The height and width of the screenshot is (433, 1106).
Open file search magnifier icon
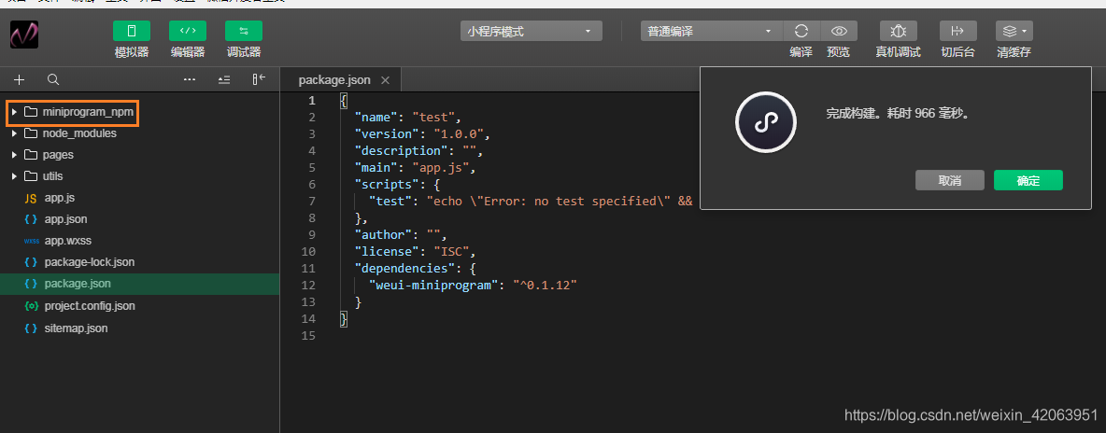pos(53,79)
